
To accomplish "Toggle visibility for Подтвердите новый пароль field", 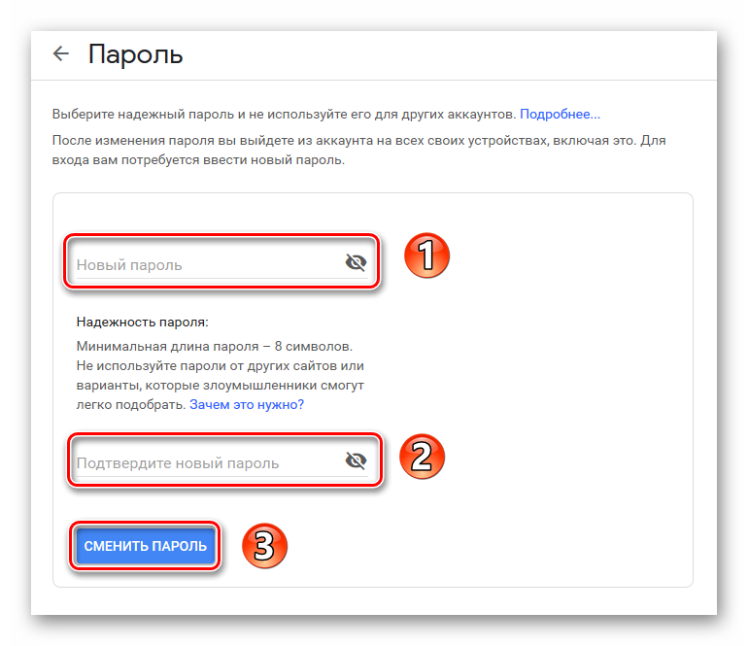I will 356,460.
